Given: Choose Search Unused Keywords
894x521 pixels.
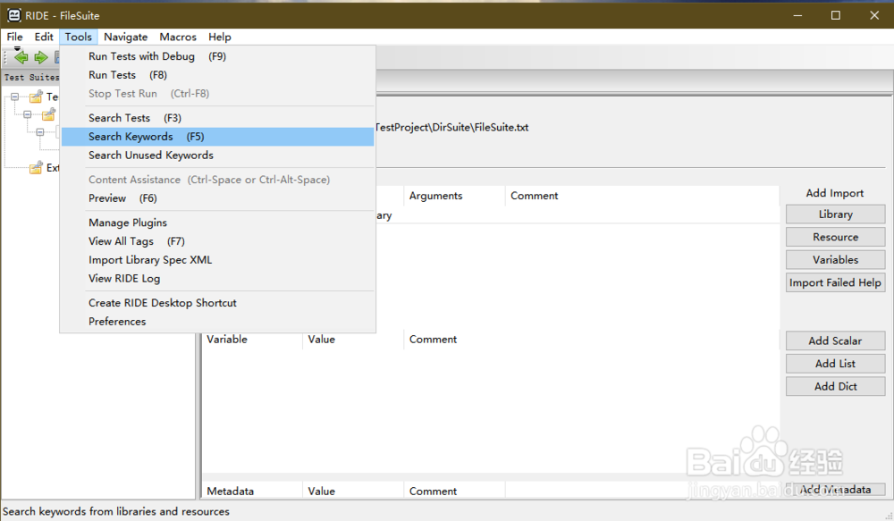Looking at the screenshot, I should pos(217,155).
